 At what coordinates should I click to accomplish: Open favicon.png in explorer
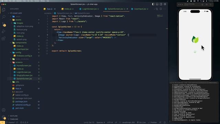coord(22,30)
